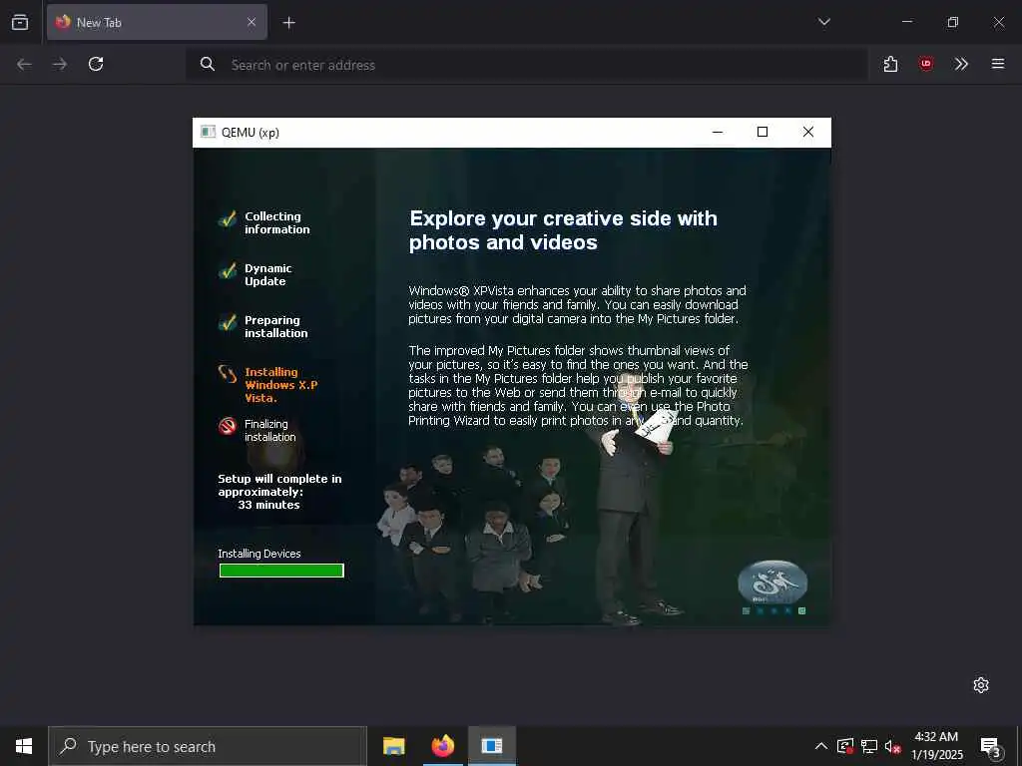This screenshot has height=766, width=1022.
Task: Click the Finalizing installation step label
Action: [x=269, y=431]
